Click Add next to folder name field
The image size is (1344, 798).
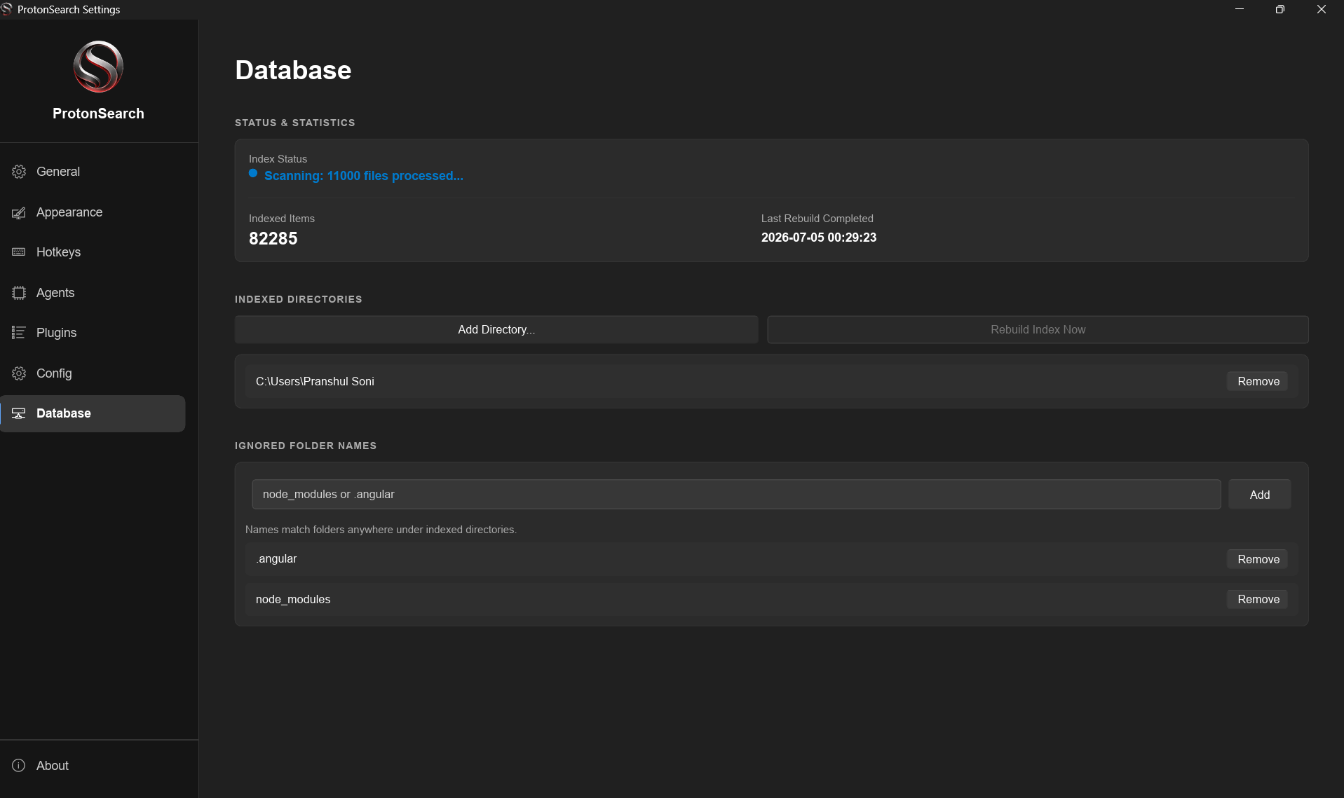[x=1259, y=495]
